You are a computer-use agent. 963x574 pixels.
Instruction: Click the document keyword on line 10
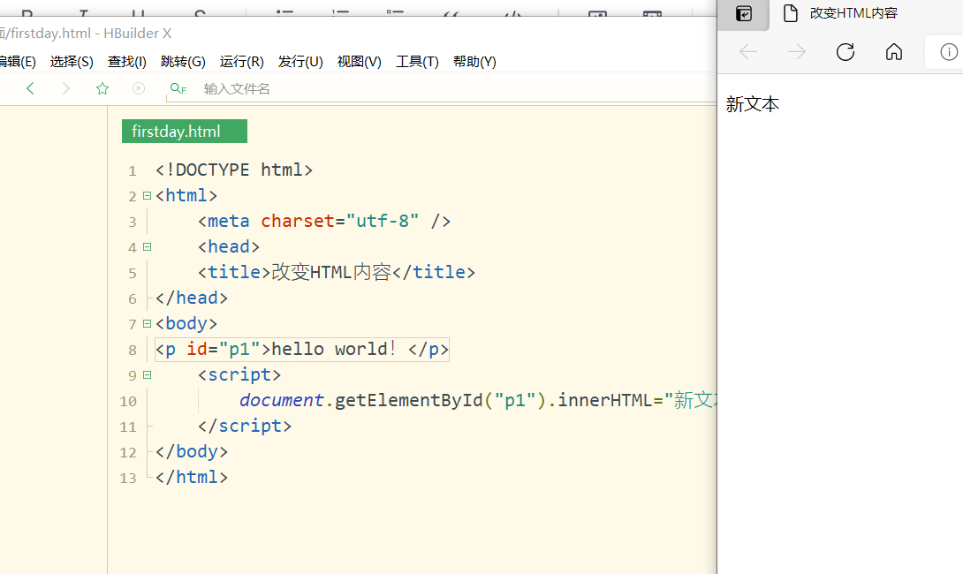click(x=281, y=401)
